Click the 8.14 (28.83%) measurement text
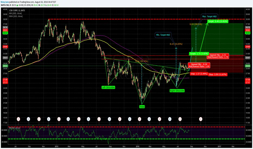This screenshot has height=149, width=253. [x=196, y=24]
